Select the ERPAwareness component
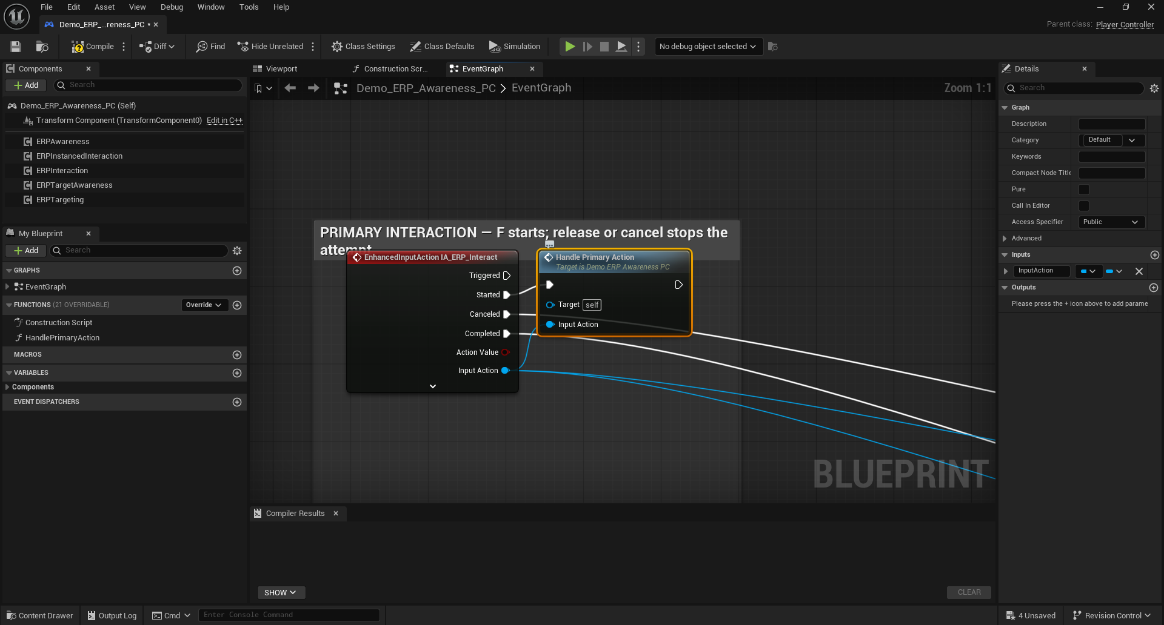Screen dimensions: 1164x625 point(62,142)
